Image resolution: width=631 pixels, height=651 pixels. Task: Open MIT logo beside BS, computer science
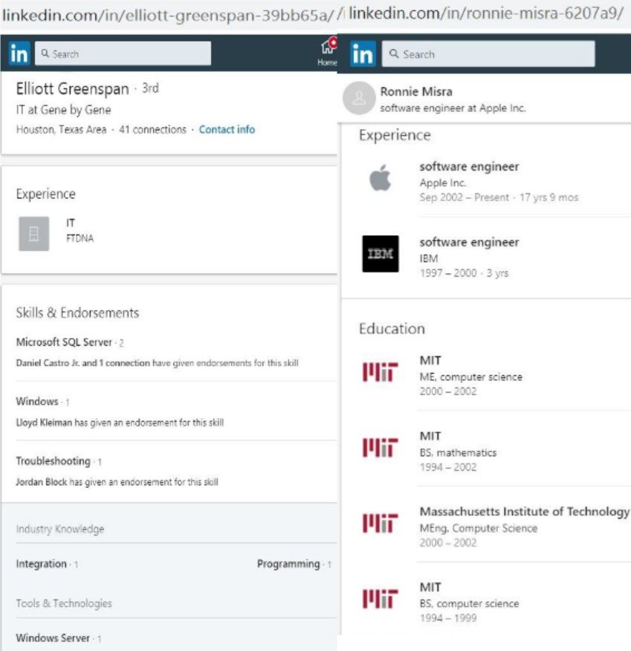(381, 598)
